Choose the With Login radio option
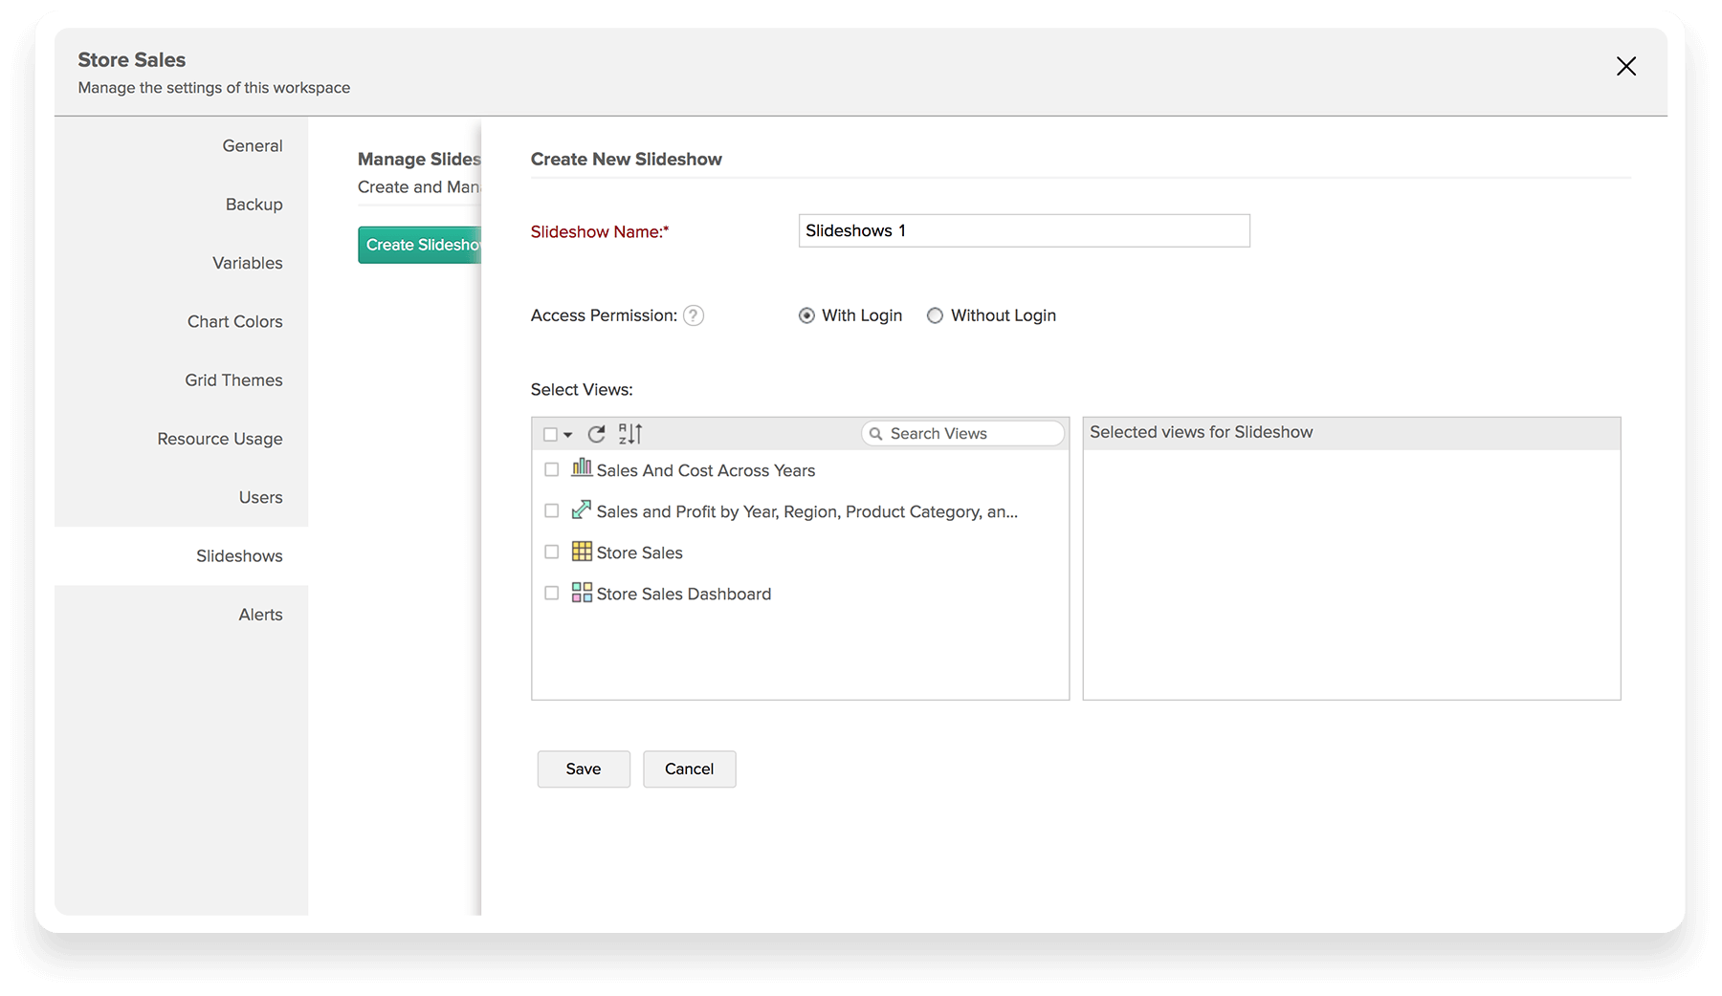The height and width of the screenshot is (996, 1722). (806, 315)
